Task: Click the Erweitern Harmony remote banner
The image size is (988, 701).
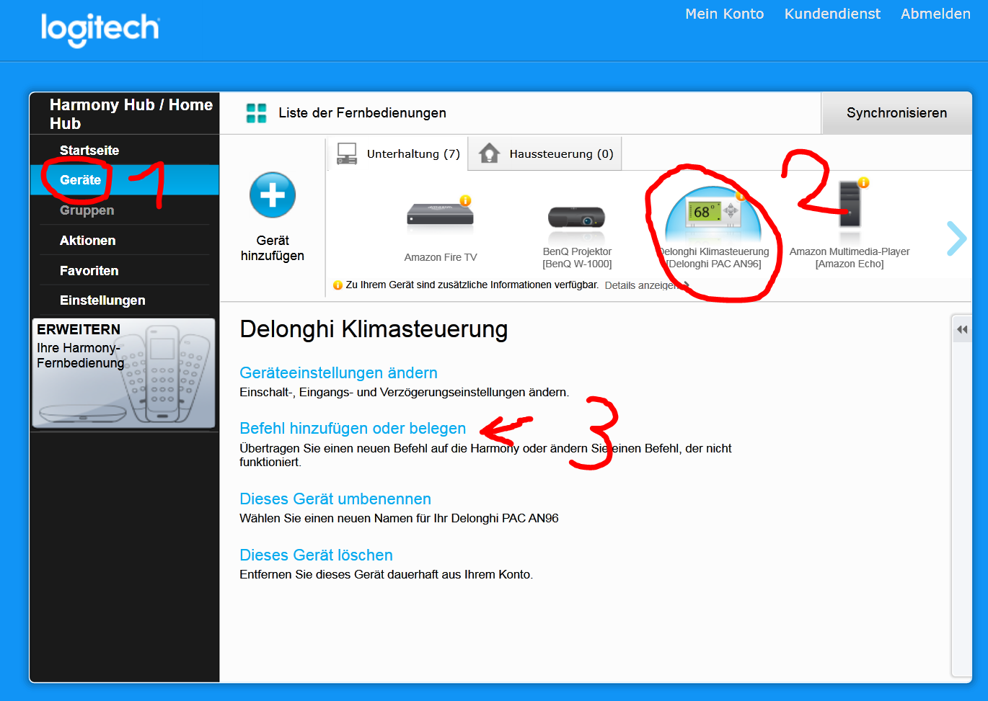Action: (124, 373)
